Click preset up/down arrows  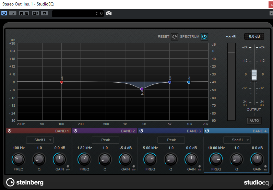97,13
